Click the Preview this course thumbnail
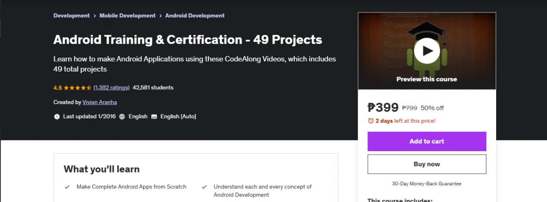 coord(427,51)
